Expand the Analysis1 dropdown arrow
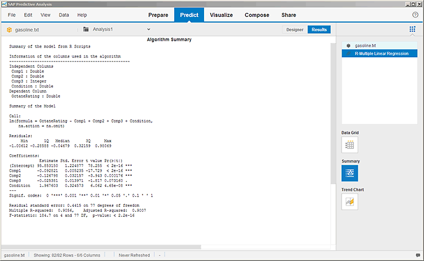 pyautogui.click(x=149, y=29)
